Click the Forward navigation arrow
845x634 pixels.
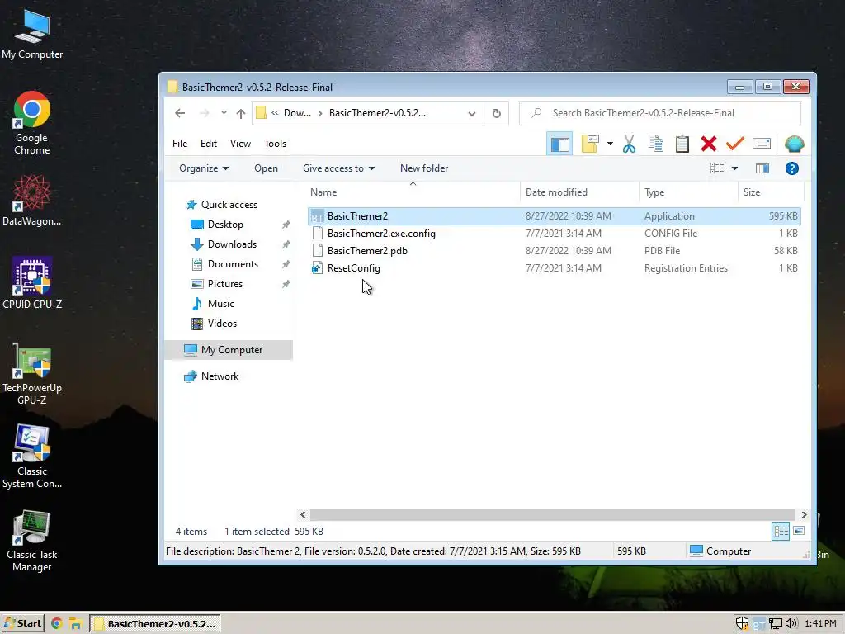pos(205,113)
